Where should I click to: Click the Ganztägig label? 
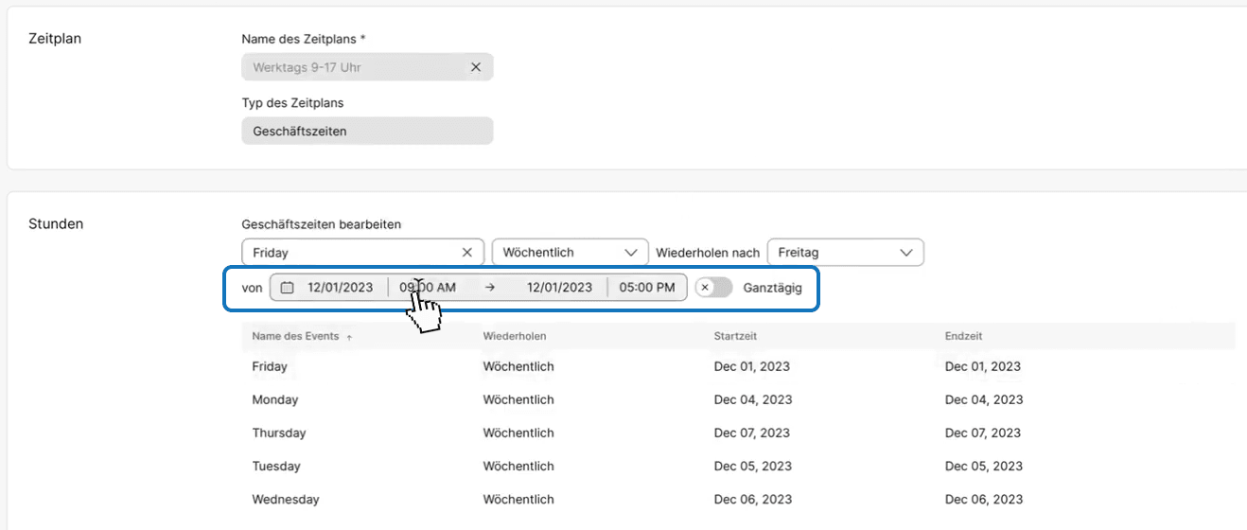(x=772, y=288)
